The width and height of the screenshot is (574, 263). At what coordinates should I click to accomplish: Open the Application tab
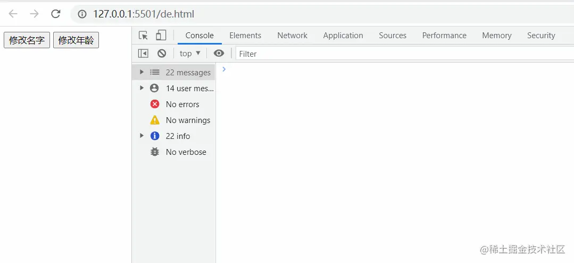click(343, 36)
